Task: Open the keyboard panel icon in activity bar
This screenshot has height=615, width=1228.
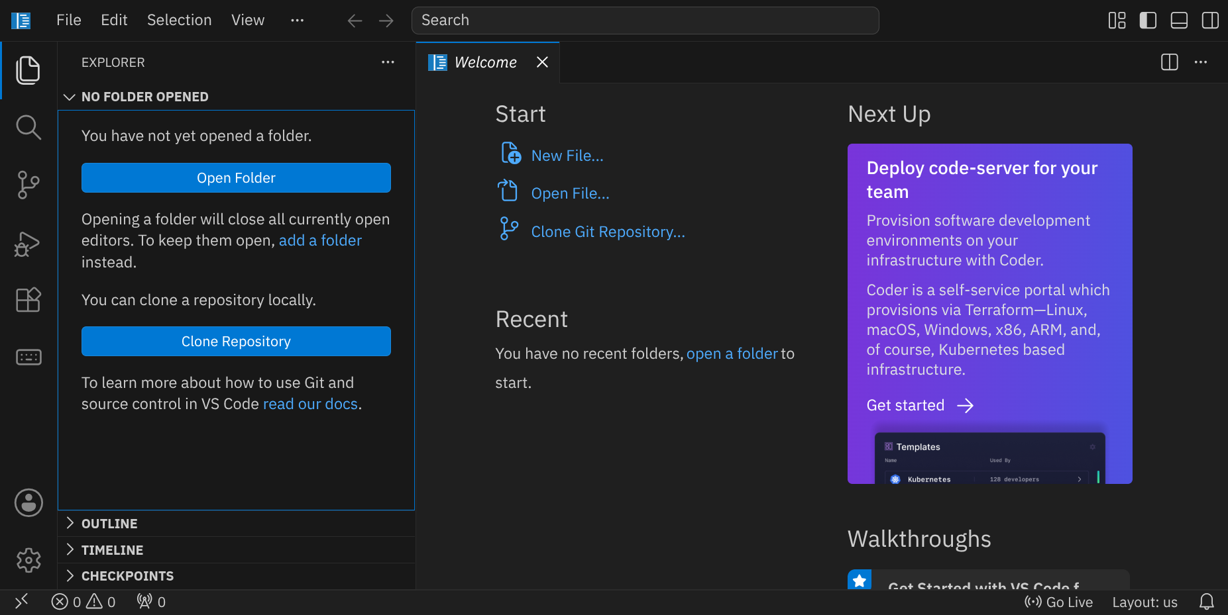Action: coord(28,357)
